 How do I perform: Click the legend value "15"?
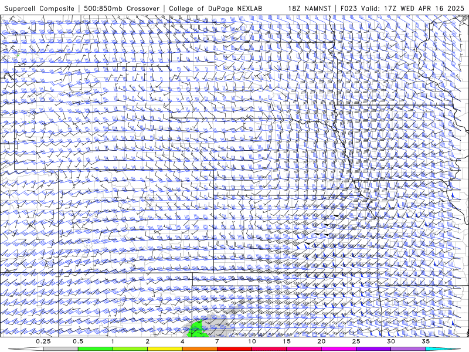[x=287, y=341]
